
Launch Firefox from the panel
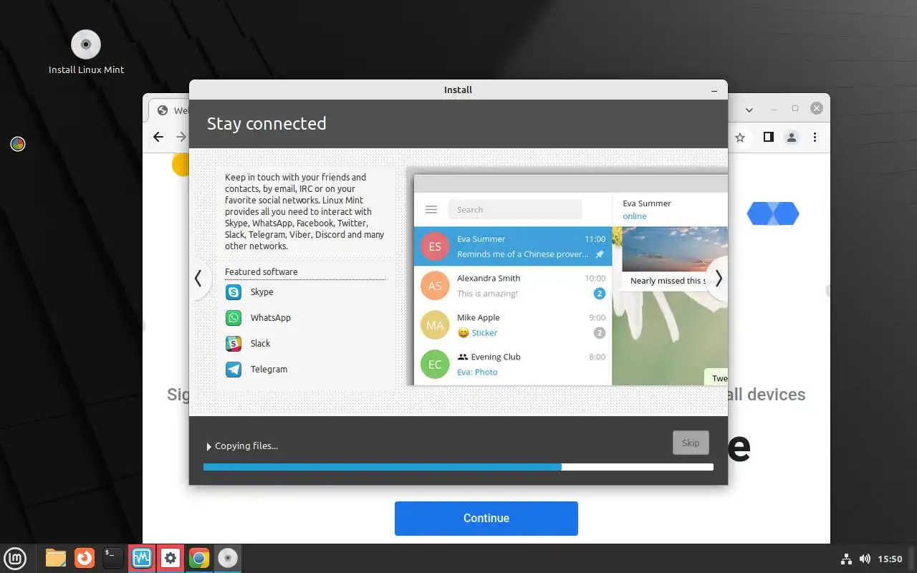(x=85, y=558)
